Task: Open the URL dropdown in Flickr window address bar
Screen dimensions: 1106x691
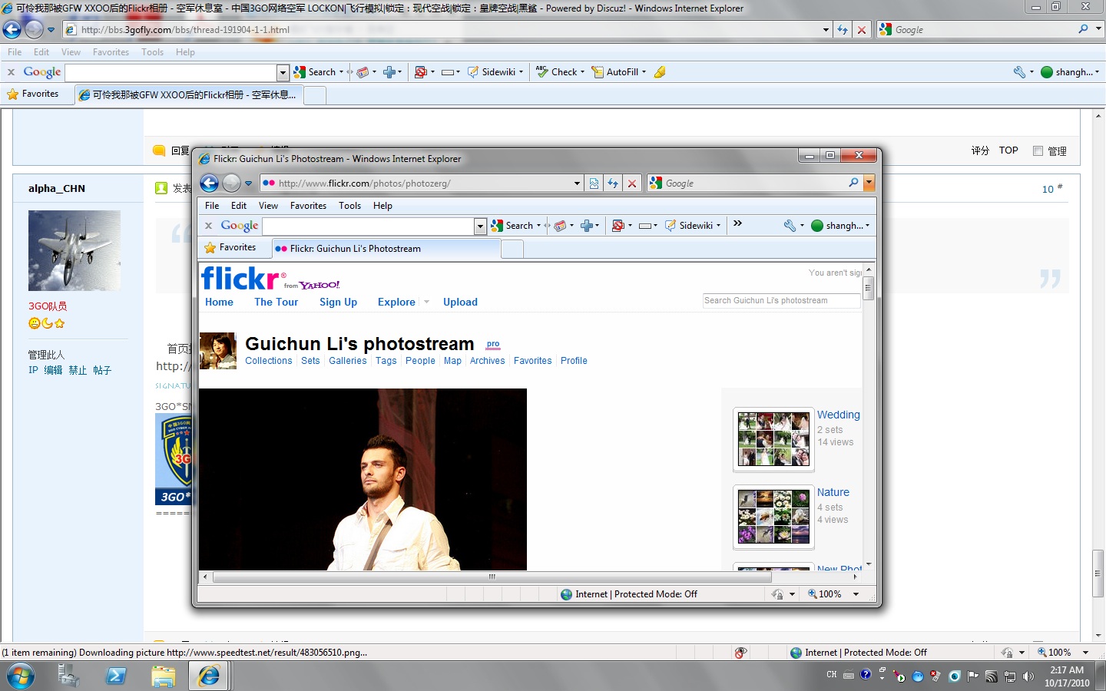Action: point(577,183)
